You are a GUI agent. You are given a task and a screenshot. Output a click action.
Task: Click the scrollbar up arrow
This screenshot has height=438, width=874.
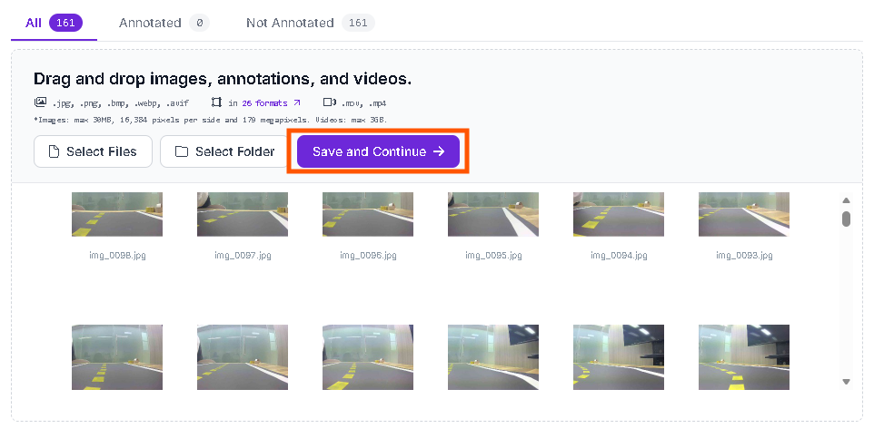(846, 200)
